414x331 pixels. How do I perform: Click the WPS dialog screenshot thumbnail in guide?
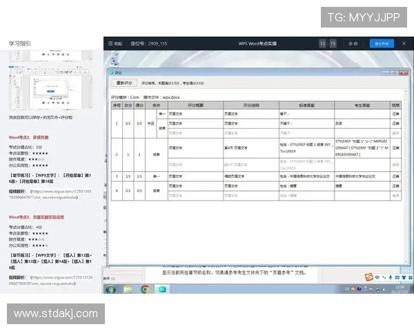[x=50, y=89]
